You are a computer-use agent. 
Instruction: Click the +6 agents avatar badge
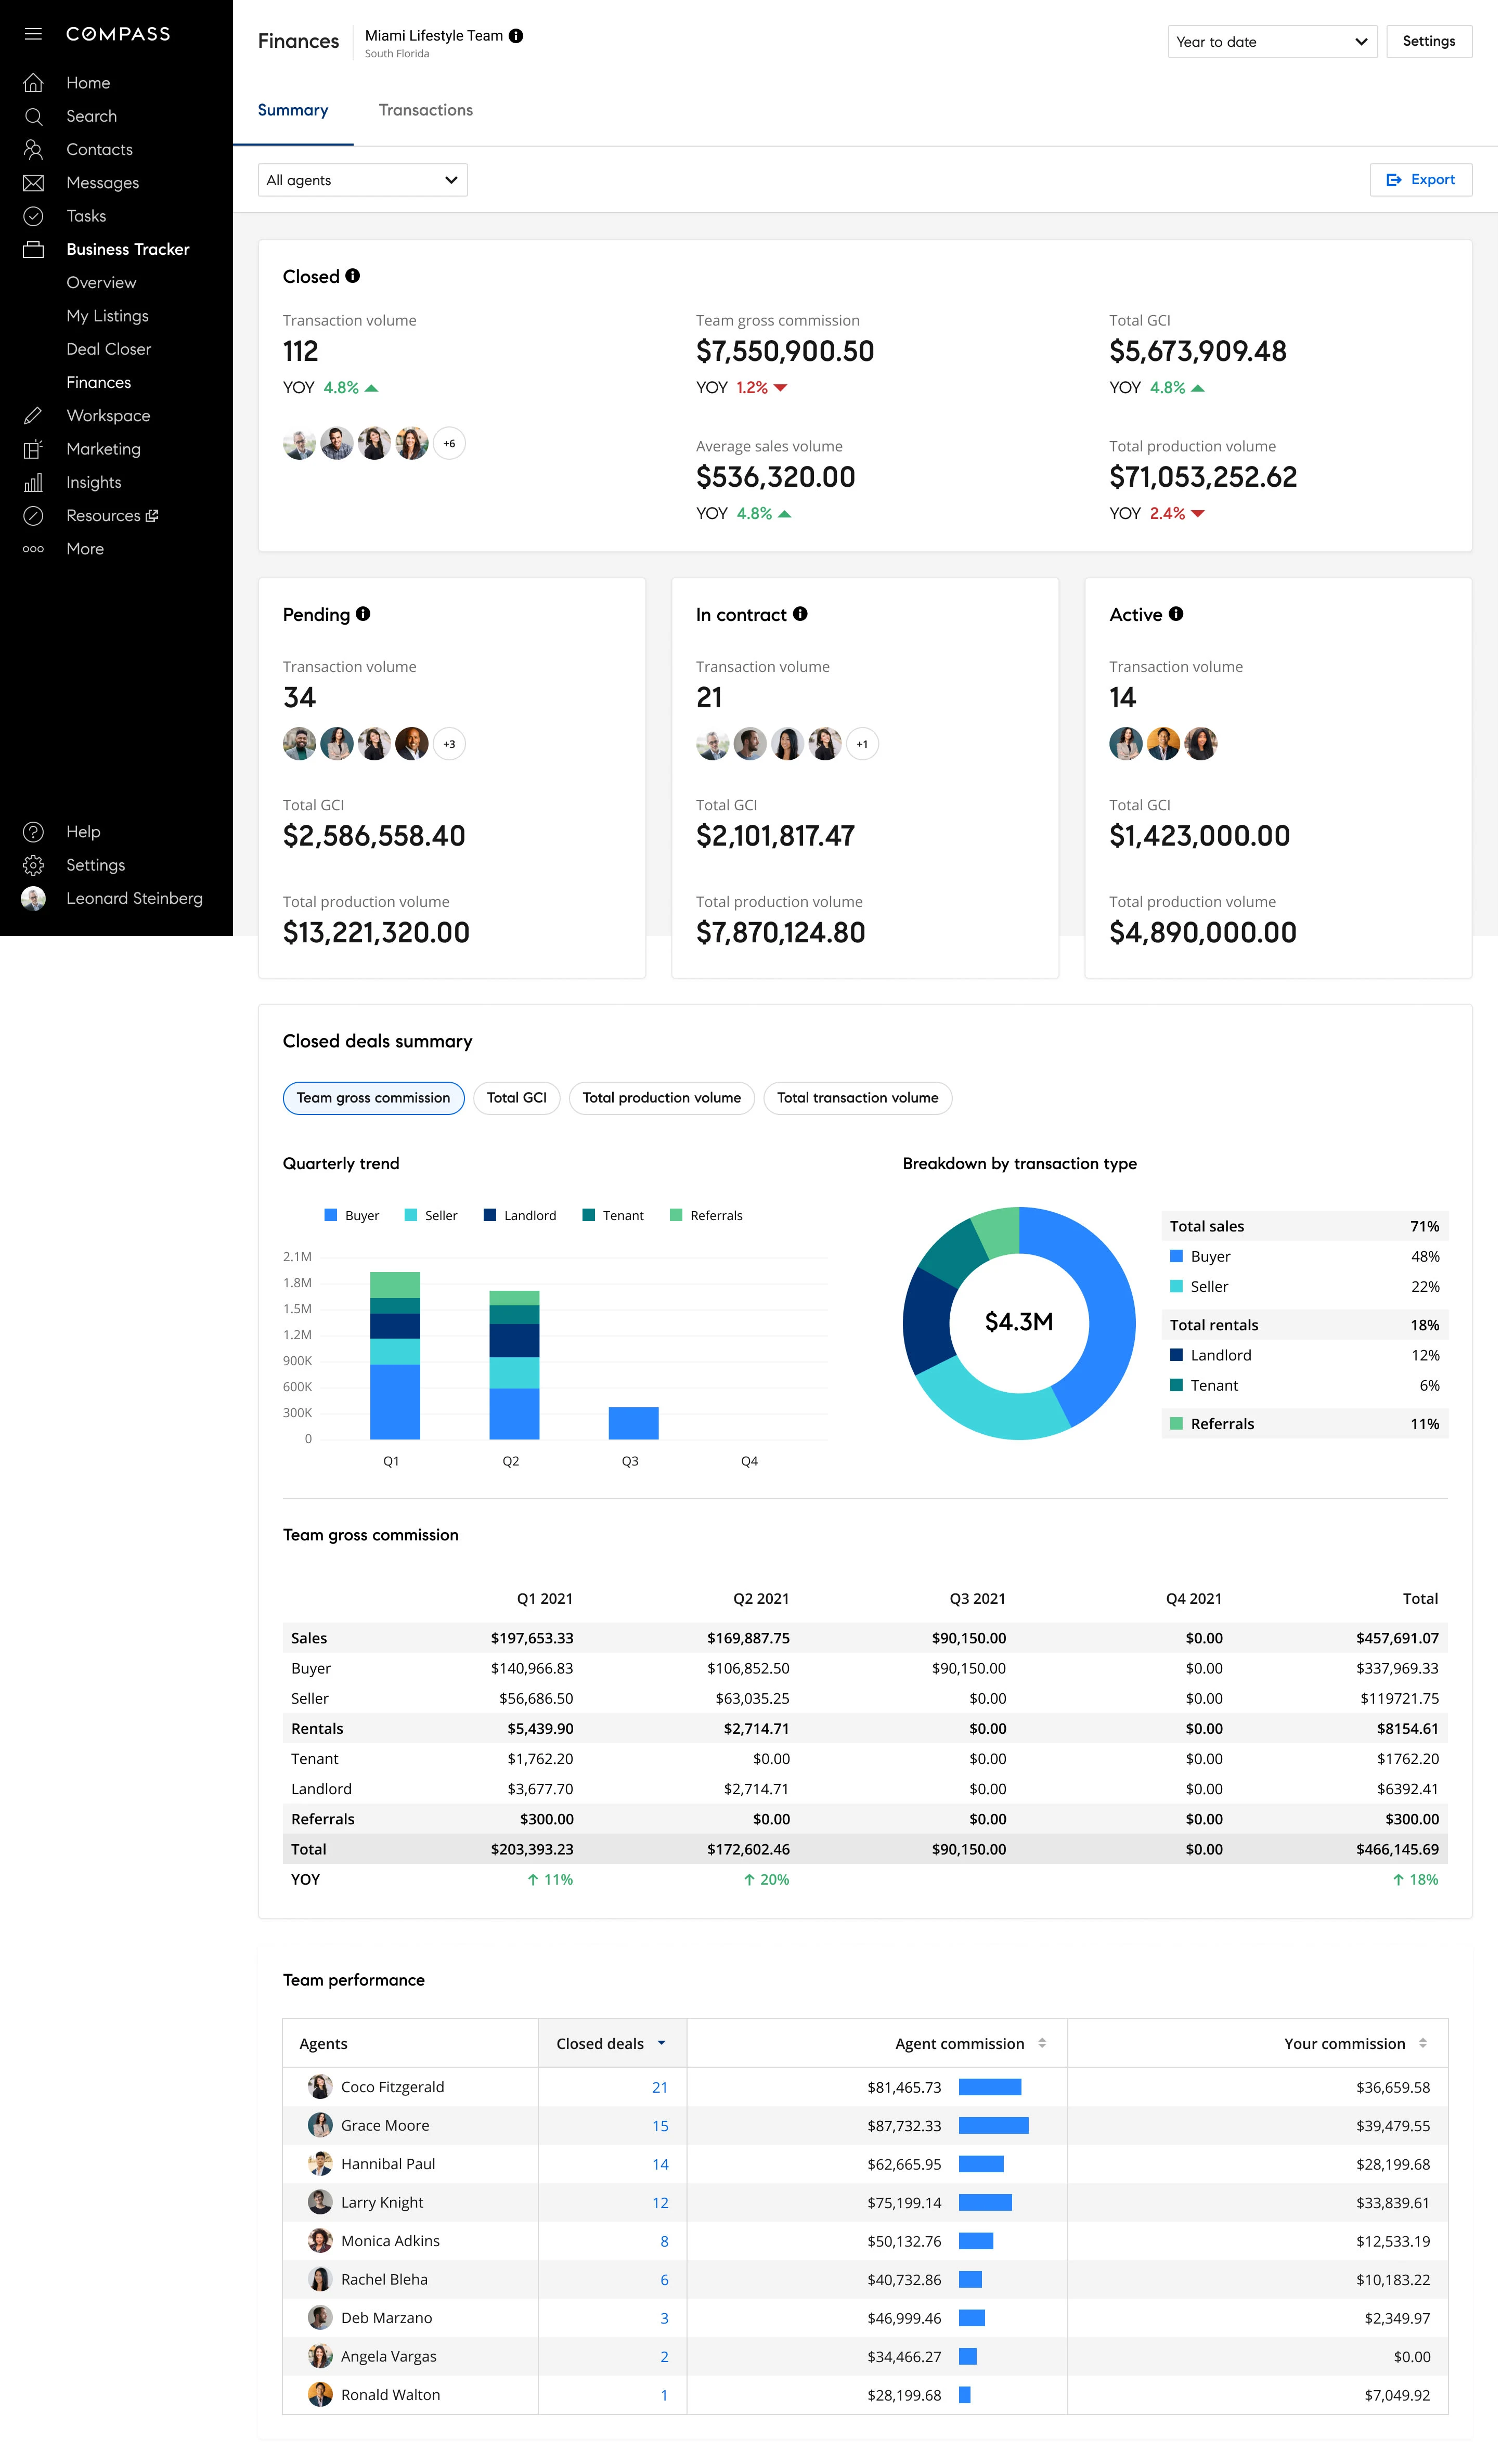(449, 443)
